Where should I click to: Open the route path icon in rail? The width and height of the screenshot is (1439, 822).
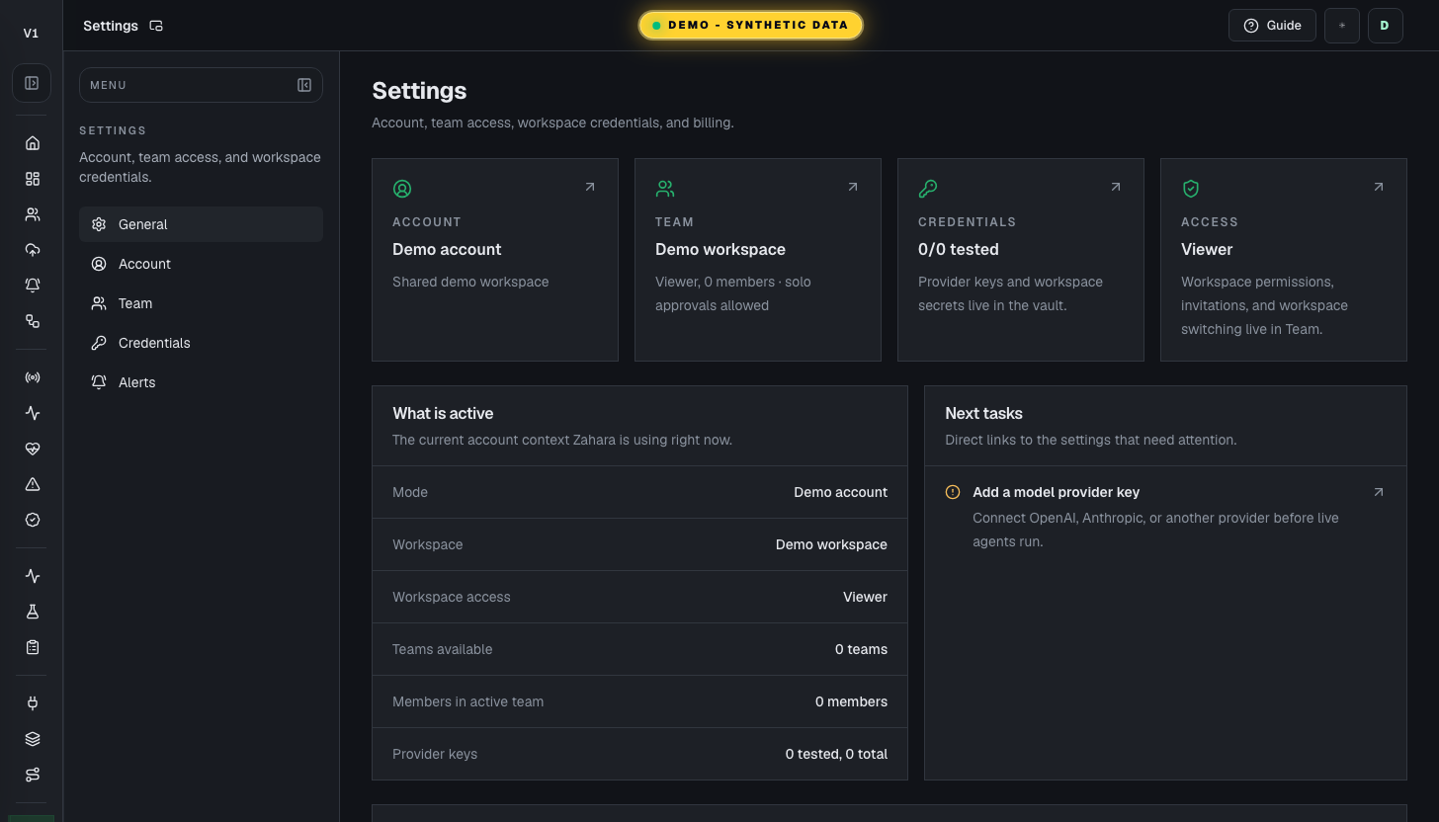(33, 775)
